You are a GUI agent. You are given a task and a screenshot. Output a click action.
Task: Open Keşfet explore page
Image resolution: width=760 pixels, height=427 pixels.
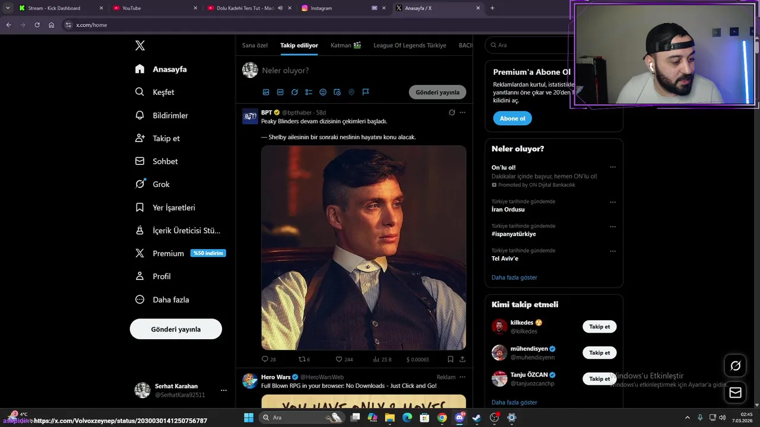[154, 92]
